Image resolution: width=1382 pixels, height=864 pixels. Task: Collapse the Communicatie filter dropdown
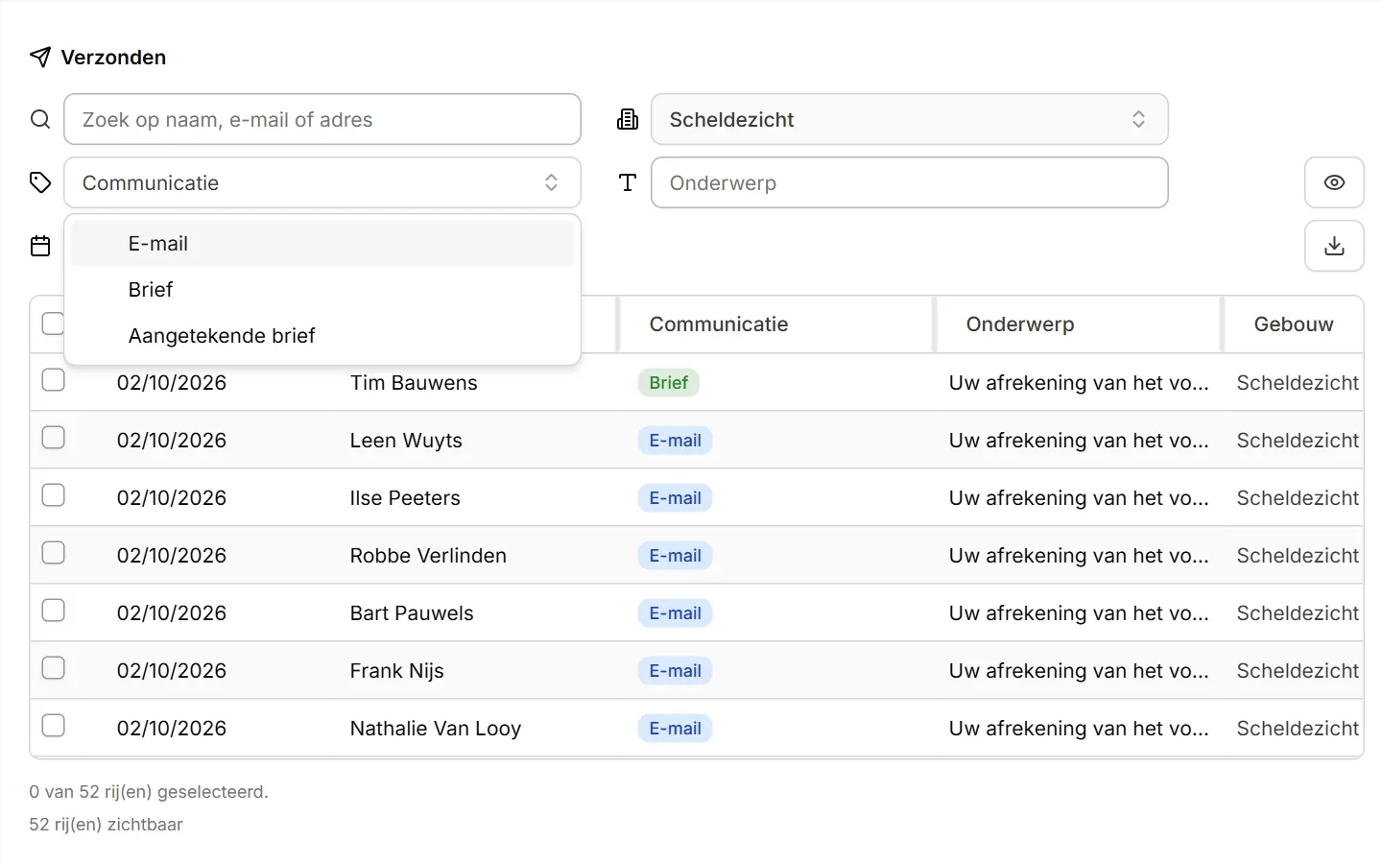322,182
